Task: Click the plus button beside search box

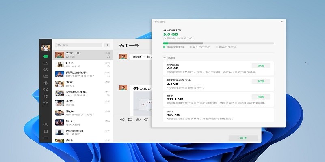Action: point(107,45)
